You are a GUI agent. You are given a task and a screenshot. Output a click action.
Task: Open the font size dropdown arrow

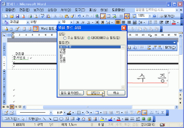[x=71, y=22]
